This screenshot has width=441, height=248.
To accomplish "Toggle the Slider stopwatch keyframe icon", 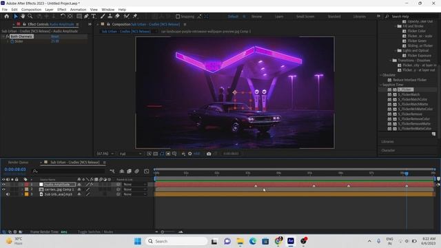I will point(12,41).
